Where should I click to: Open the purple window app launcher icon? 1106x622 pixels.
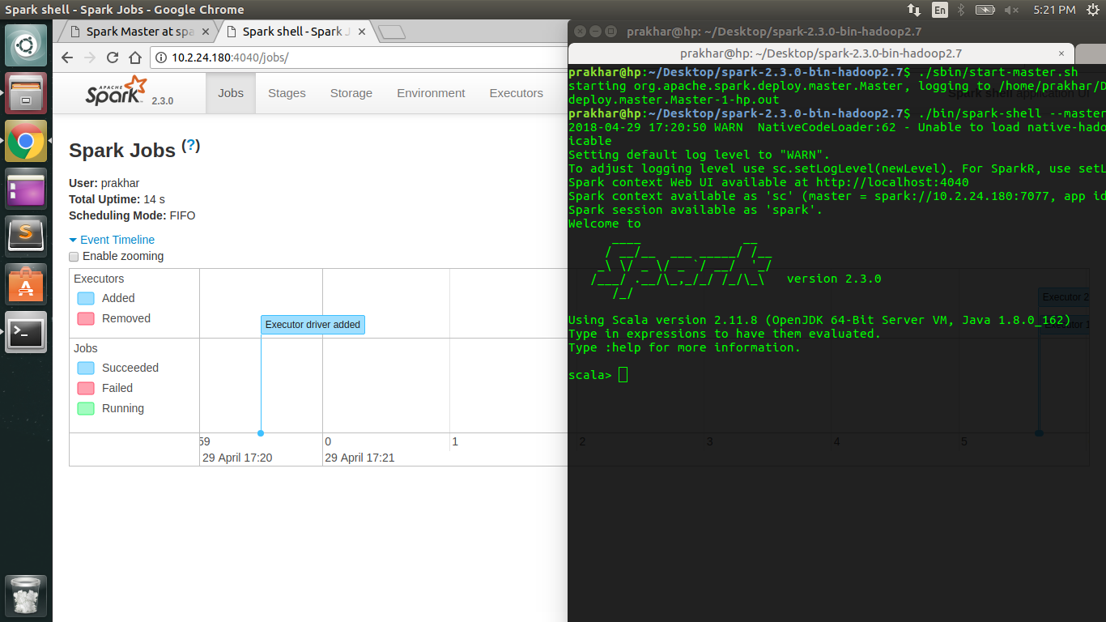(x=26, y=189)
